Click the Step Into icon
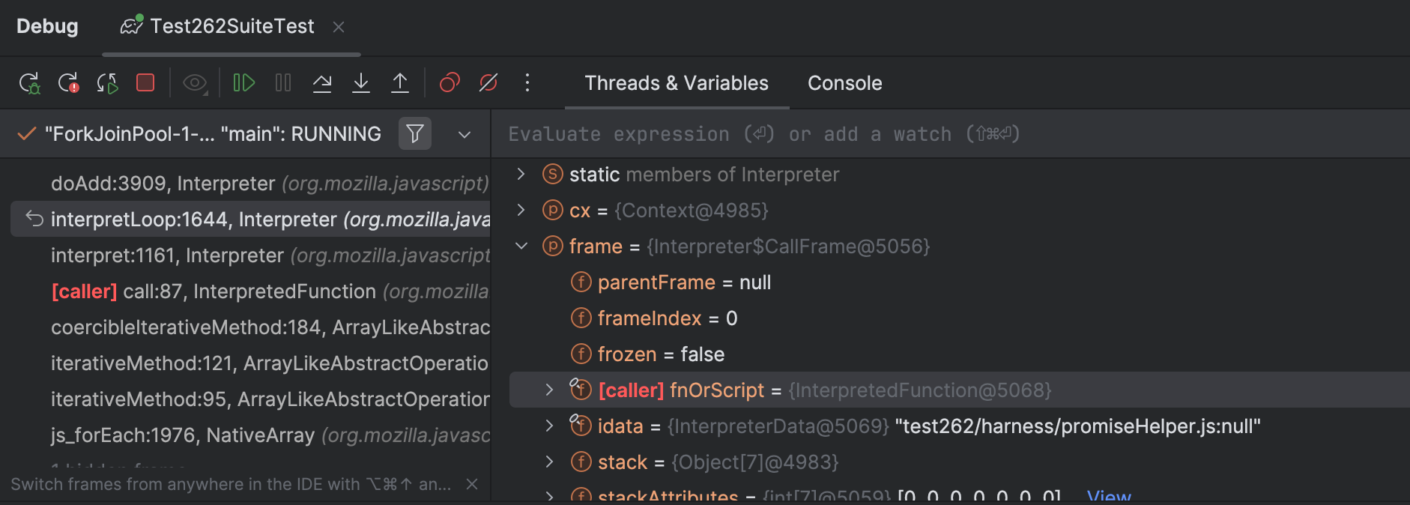Viewport: 1410px width, 505px height. [361, 82]
